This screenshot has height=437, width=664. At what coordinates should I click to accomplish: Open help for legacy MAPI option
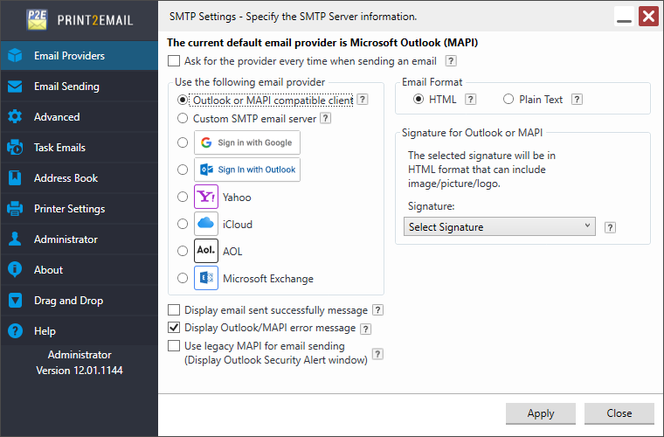pos(377,354)
